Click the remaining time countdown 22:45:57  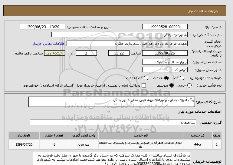coord(55,53)
